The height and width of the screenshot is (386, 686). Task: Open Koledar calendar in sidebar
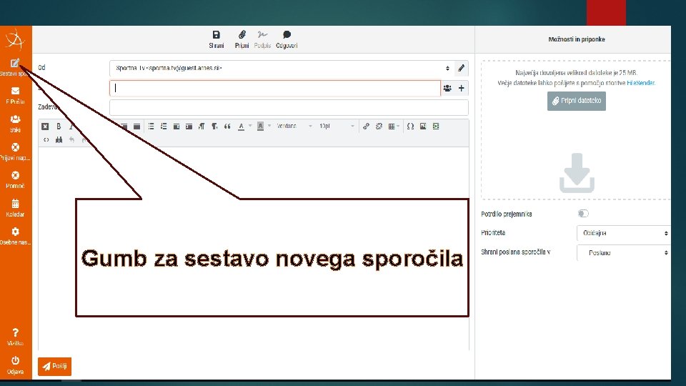coord(15,208)
